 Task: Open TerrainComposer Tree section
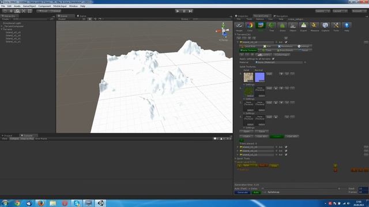[x=272, y=25]
